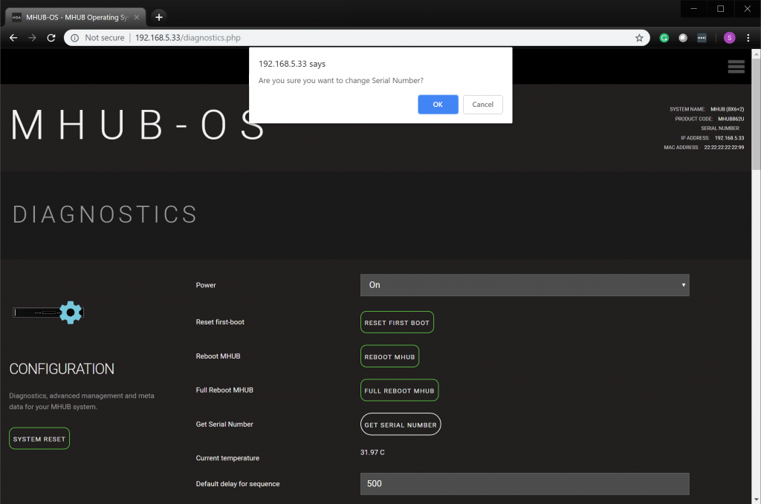Click the Get Serial Number button

coord(401,424)
